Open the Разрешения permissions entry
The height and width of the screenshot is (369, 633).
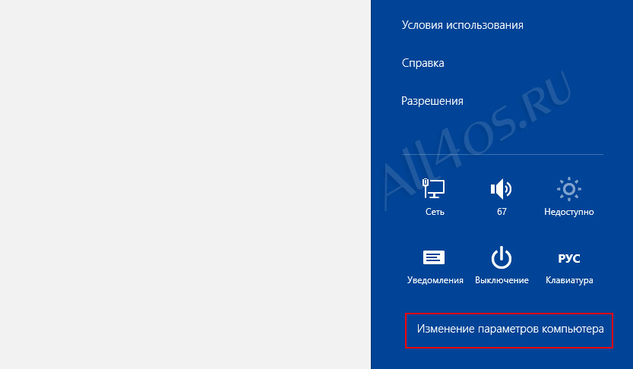pyautogui.click(x=432, y=101)
